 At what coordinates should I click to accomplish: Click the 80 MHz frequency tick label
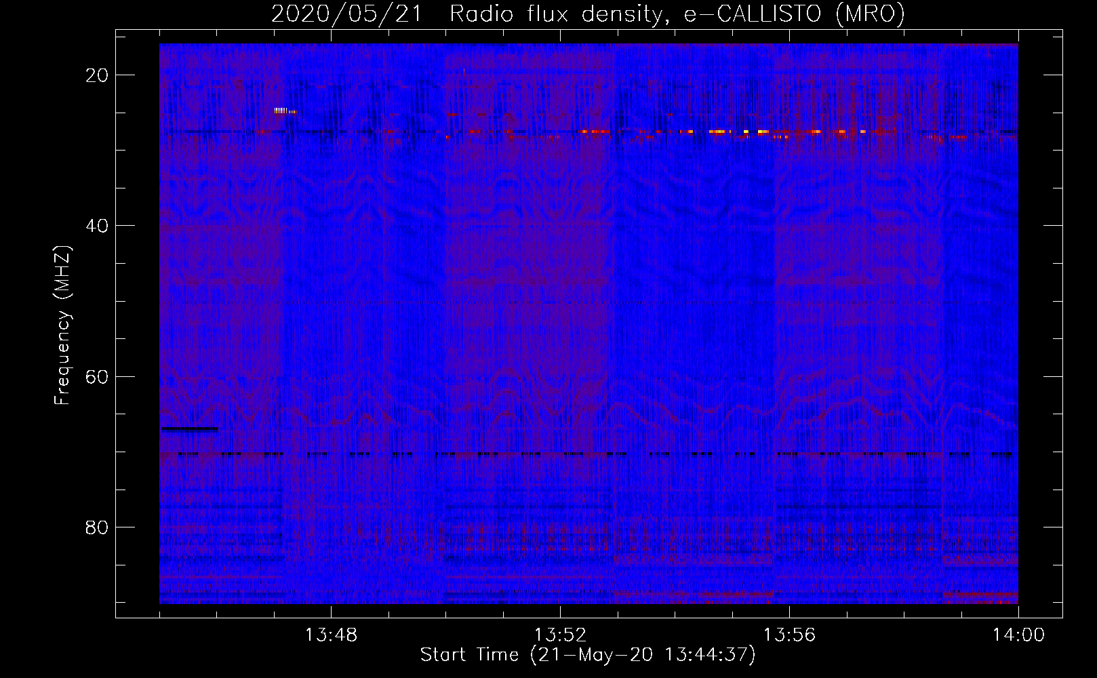[x=97, y=527]
